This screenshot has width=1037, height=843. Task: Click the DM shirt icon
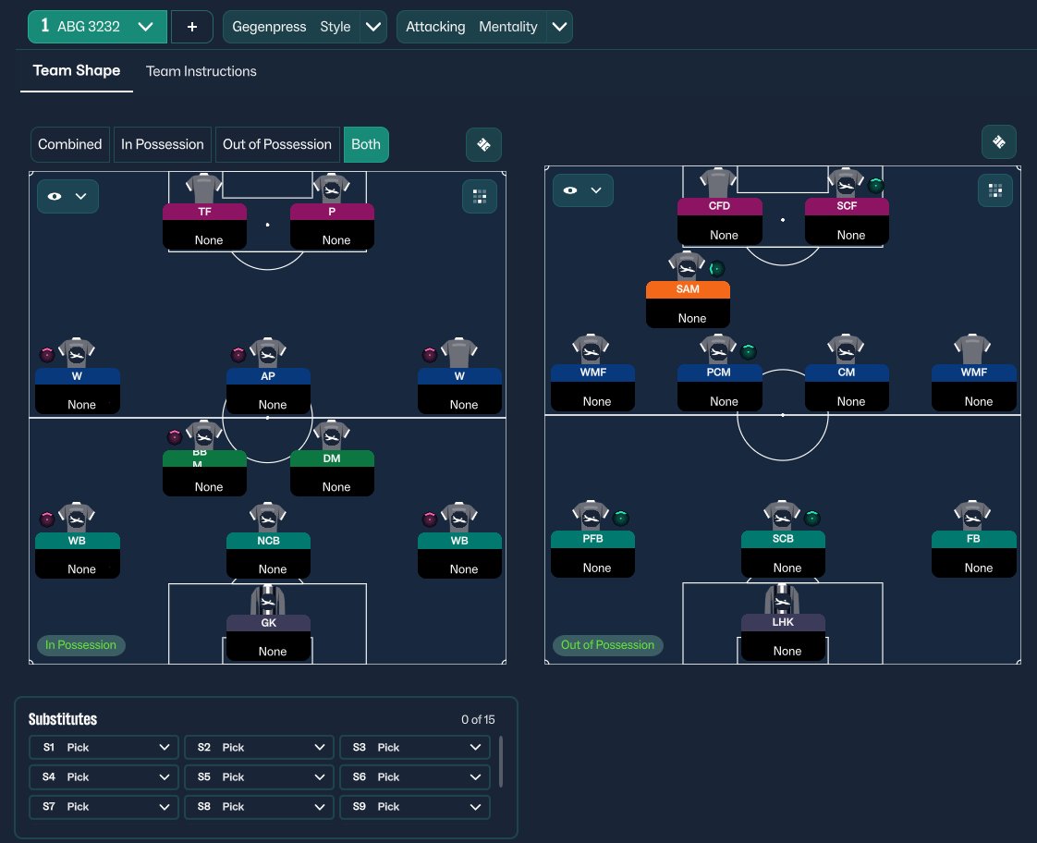[x=331, y=434]
